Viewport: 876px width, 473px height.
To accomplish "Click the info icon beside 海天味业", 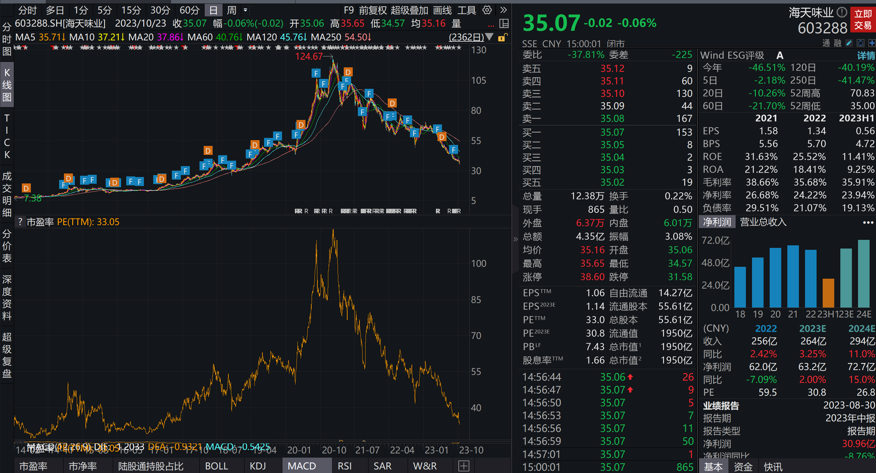I will (842, 13).
